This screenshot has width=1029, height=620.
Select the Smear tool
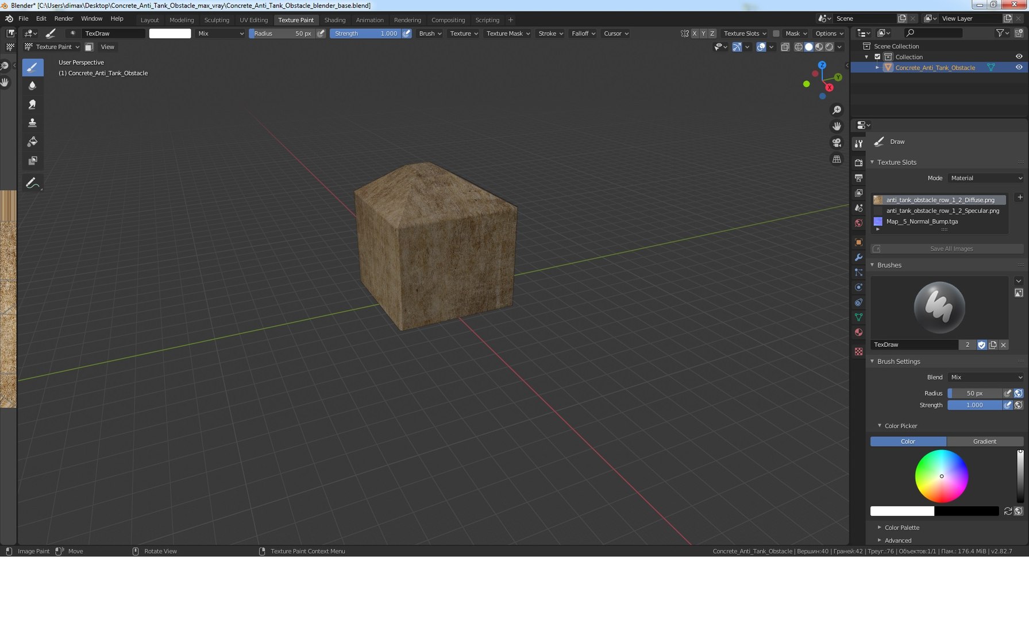[33, 104]
